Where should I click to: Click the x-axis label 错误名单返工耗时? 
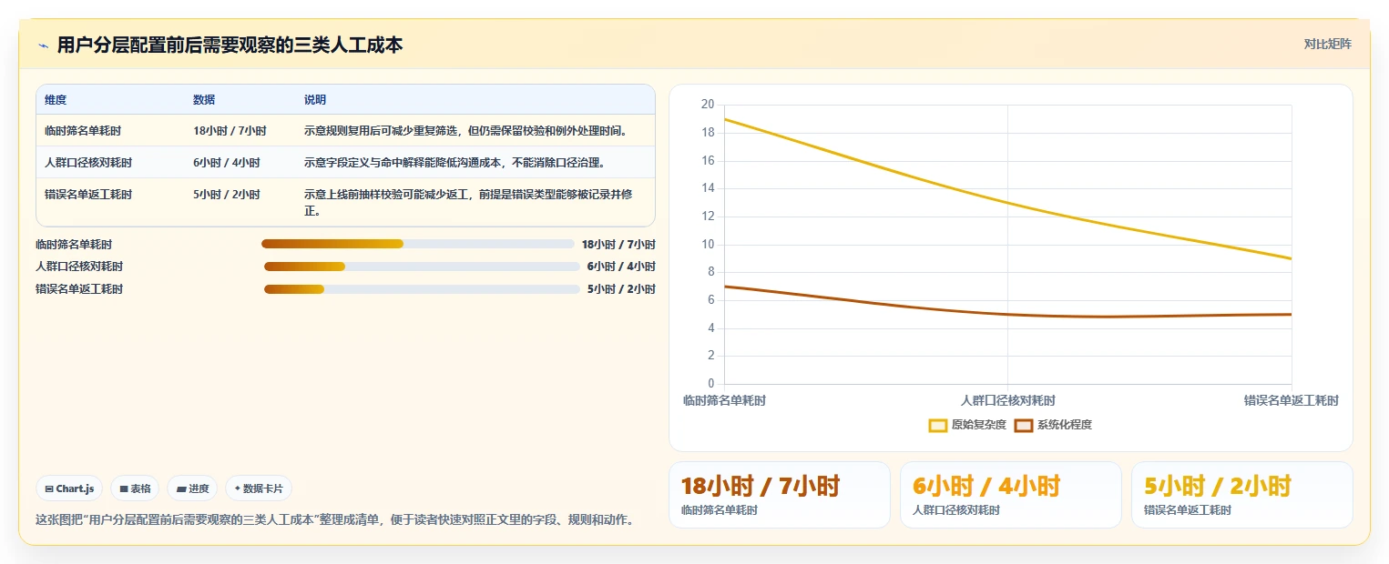click(x=1292, y=400)
